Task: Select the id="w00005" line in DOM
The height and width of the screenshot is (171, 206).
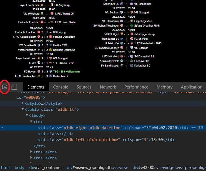Action: [x=31, y=97]
